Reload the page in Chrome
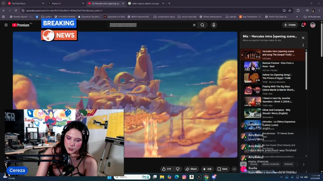 point(16,11)
